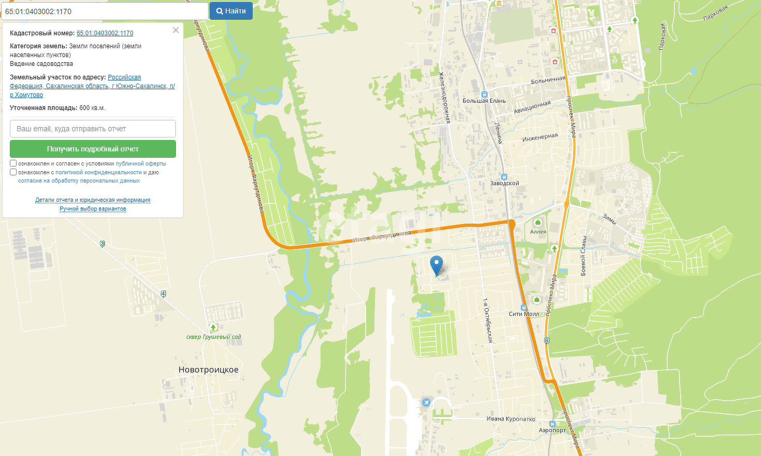Click Получить подробный отчет button
761x456 pixels.
point(93,149)
